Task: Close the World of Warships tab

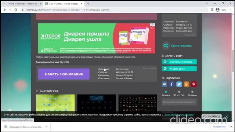Action: (x=41, y=4)
